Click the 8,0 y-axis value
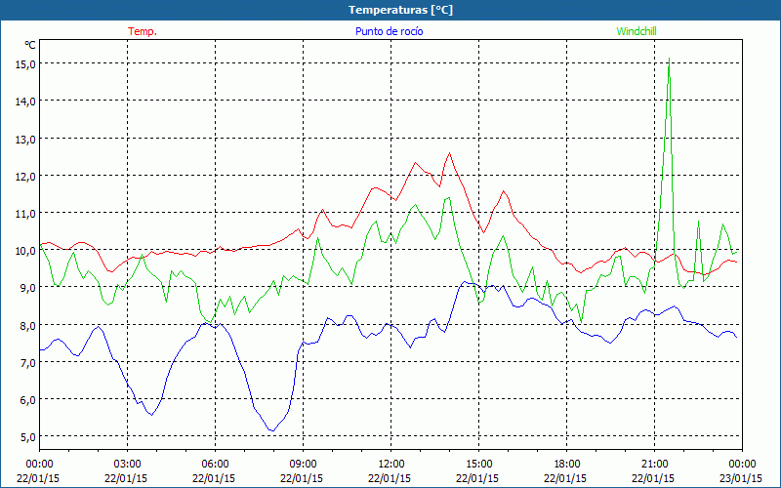 coord(27,326)
